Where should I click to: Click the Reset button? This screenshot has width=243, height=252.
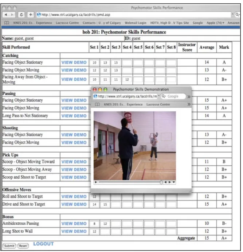[x=23, y=246]
